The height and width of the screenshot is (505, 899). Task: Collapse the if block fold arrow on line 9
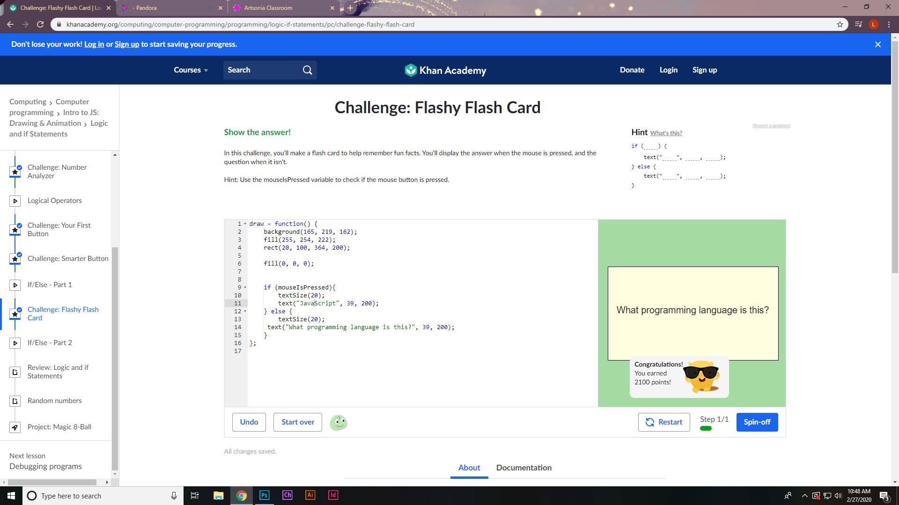coord(245,288)
